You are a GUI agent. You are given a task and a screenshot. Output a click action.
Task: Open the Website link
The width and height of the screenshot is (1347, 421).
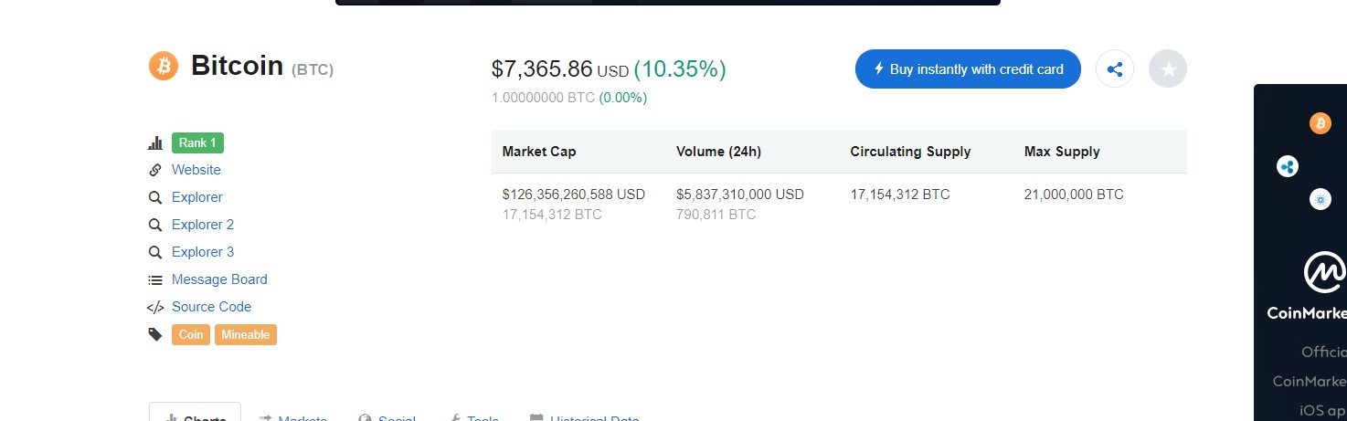click(x=196, y=170)
